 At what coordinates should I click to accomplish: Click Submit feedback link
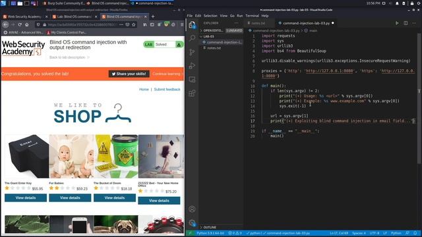[167, 90]
